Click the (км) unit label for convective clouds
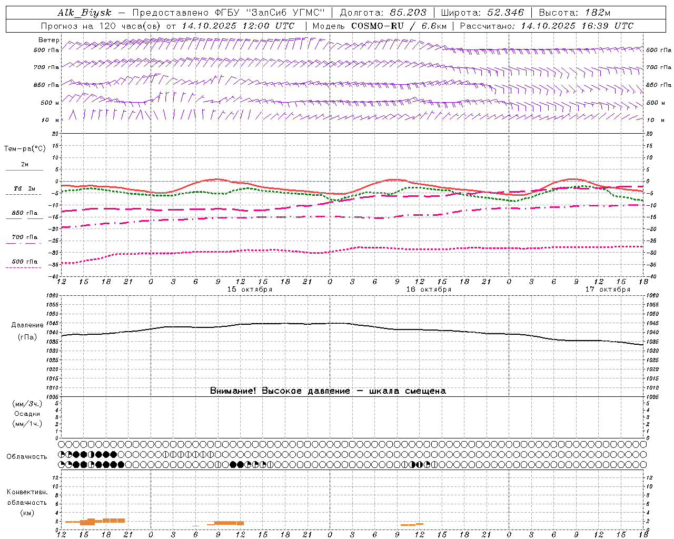This screenshot has width=674, height=539. 27,513
